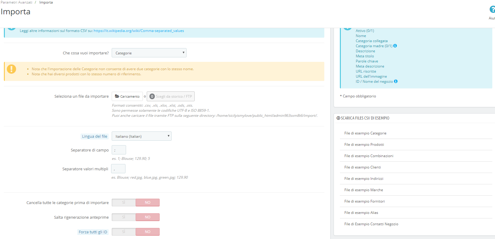495x239 pixels.
Task: Click the Caricamento upload button
Action: 127,96
